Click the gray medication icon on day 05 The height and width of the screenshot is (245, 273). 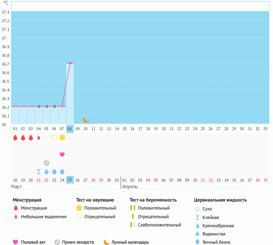[47, 163]
